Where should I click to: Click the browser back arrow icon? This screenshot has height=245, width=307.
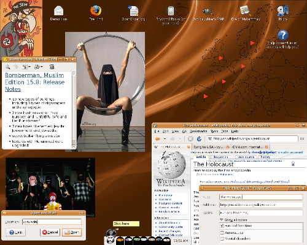click(x=157, y=139)
